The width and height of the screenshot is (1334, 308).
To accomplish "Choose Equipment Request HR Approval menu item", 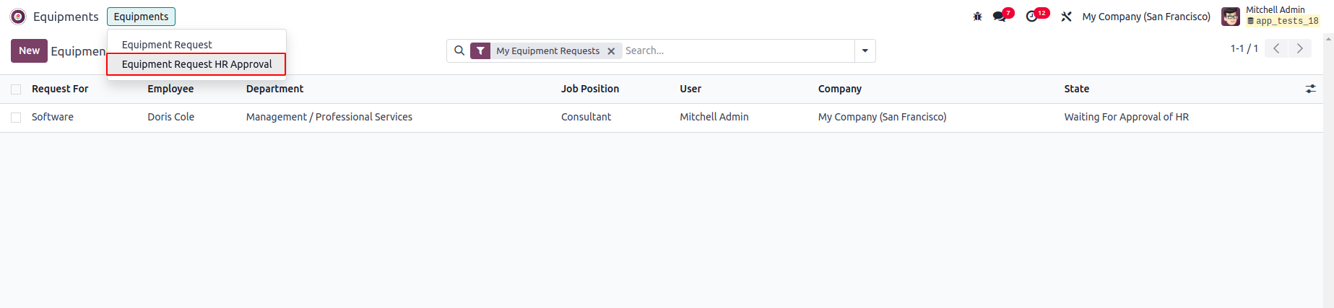I will point(196,64).
